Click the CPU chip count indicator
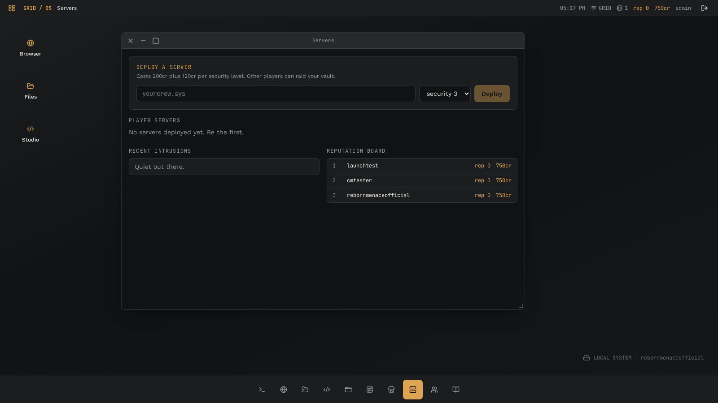The image size is (718, 403). pos(622,8)
